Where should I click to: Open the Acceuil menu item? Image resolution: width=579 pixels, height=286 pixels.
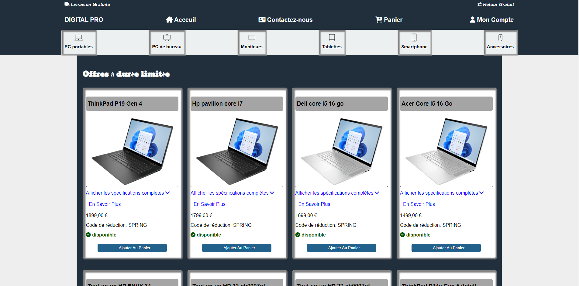[181, 20]
